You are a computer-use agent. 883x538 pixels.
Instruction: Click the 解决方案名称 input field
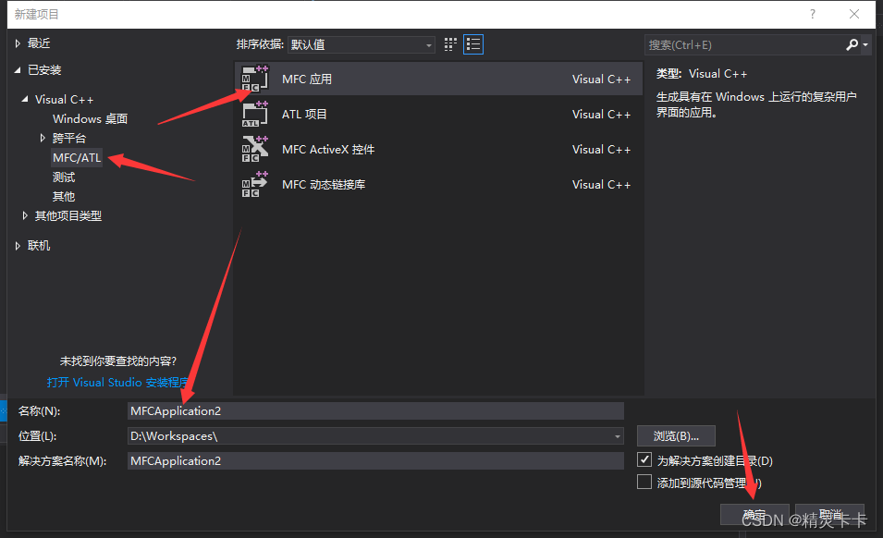coord(375,461)
